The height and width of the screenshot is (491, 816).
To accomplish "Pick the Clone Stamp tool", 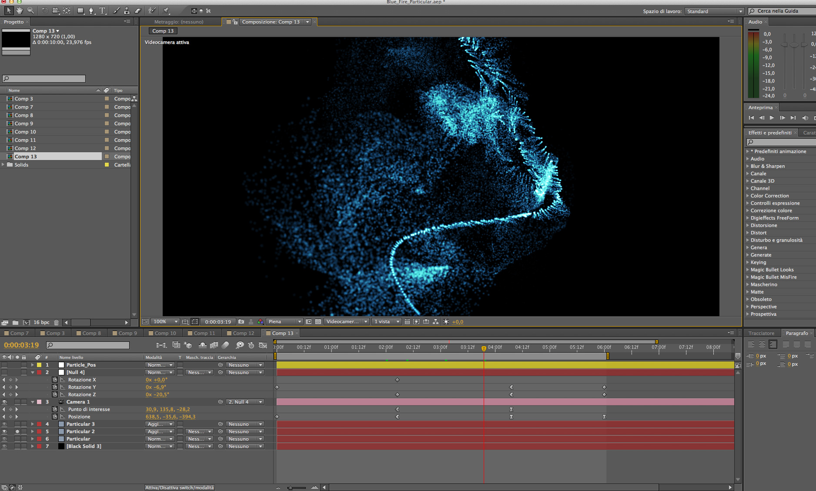I will (127, 10).
